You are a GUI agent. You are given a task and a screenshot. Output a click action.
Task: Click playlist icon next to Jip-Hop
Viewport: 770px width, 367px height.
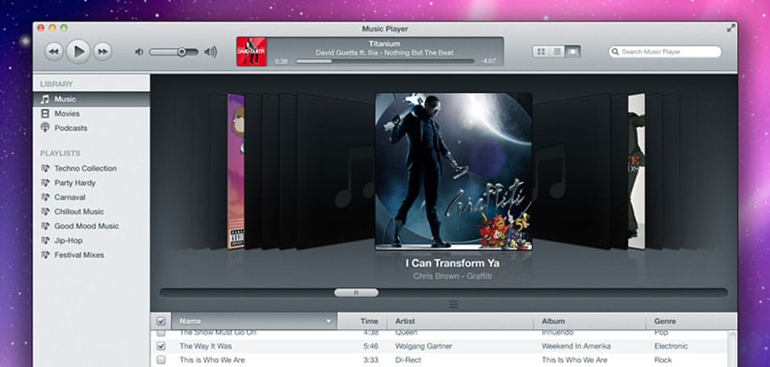click(45, 240)
